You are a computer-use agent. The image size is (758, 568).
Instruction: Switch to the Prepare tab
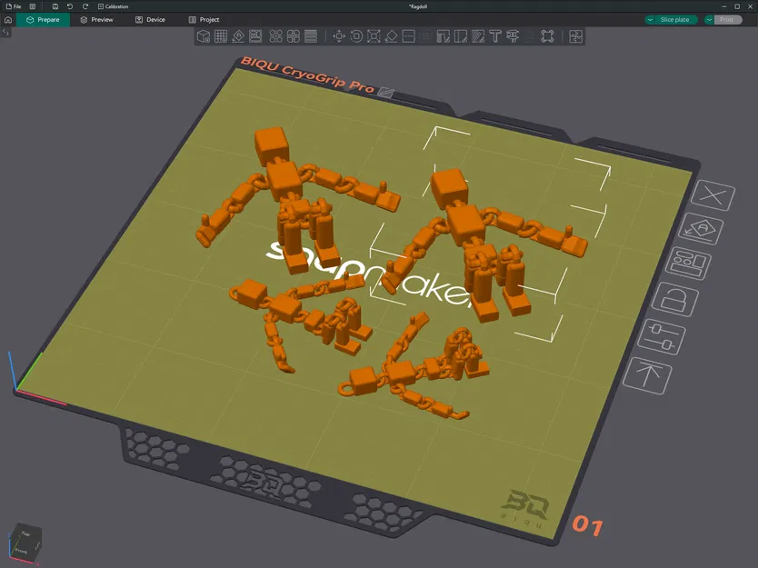(x=43, y=20)
